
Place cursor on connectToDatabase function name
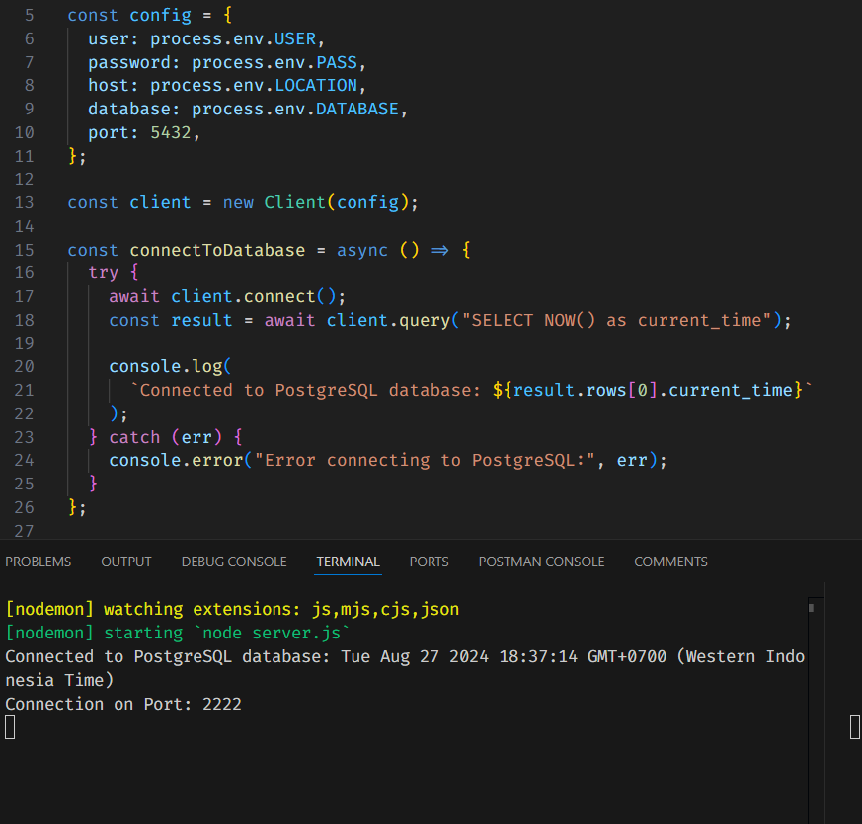217,250
